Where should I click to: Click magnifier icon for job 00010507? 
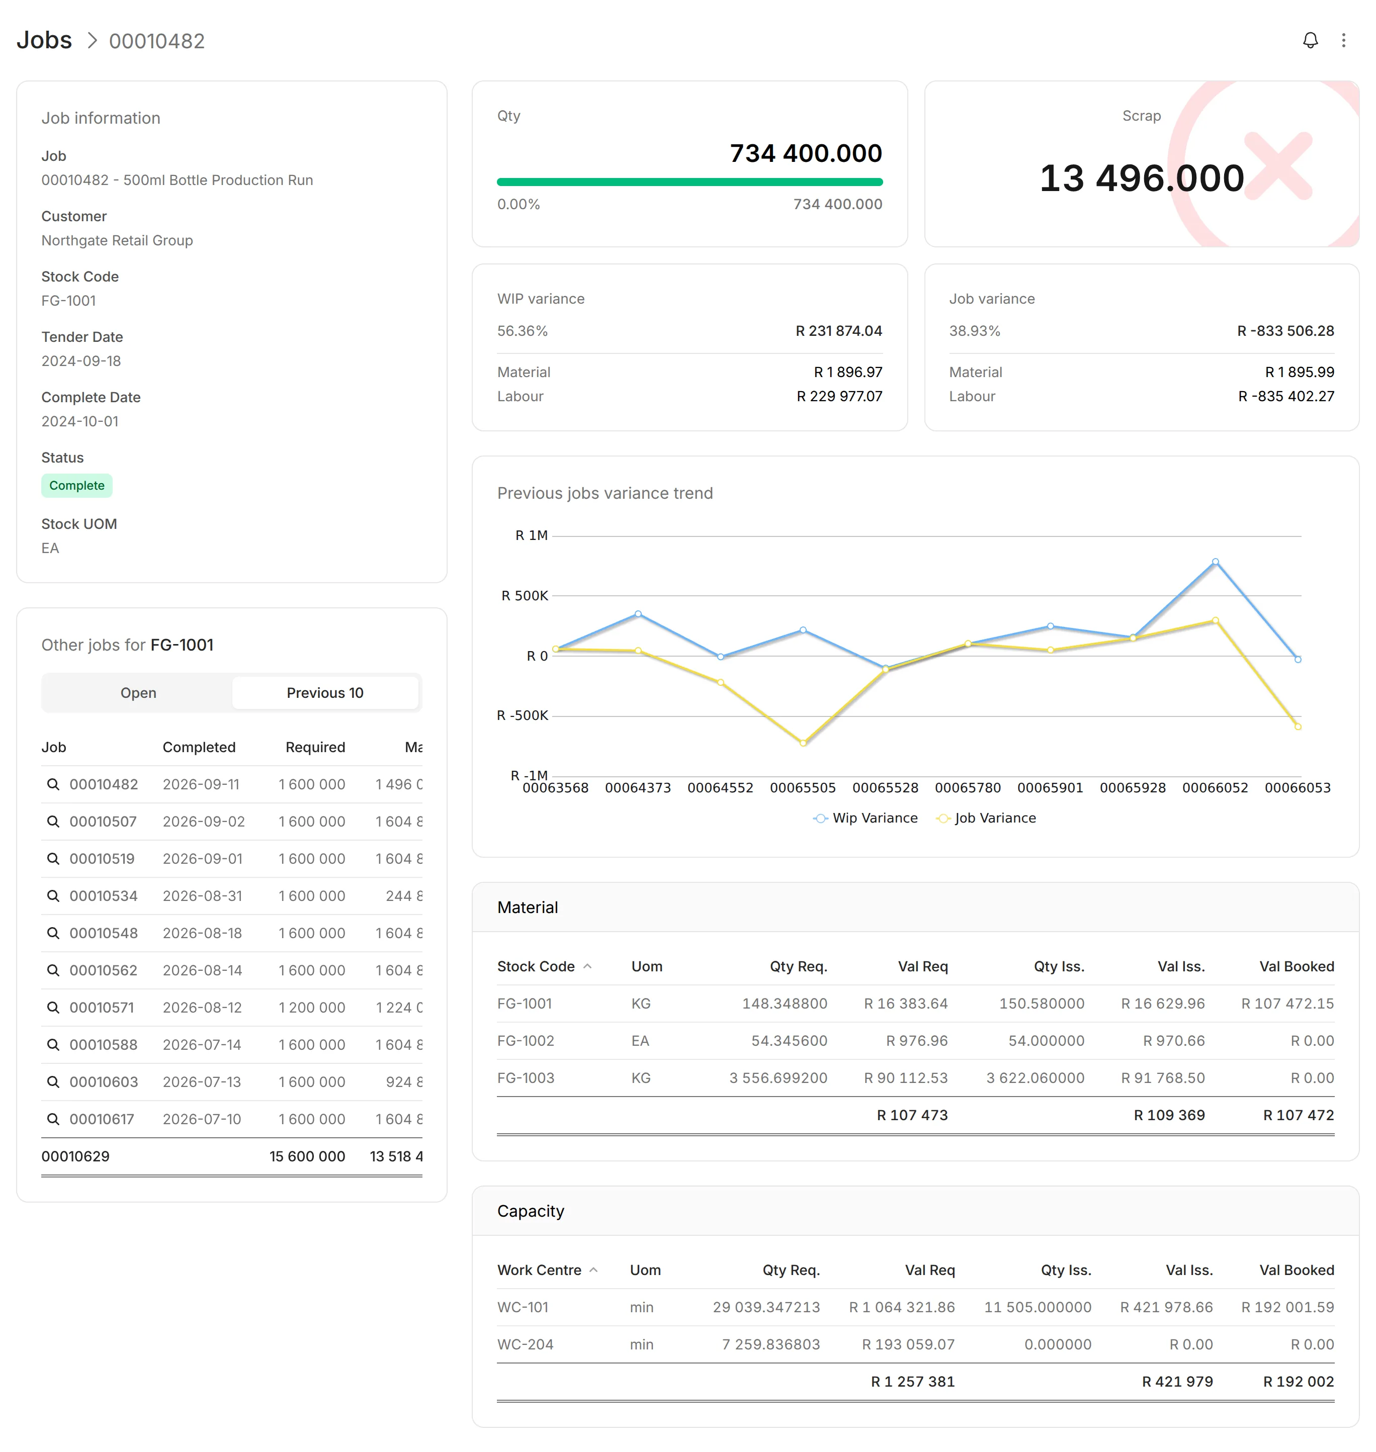pos(53,822)
